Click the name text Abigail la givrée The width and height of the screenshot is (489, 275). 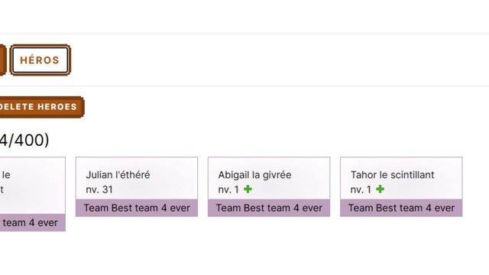[254, 175]
